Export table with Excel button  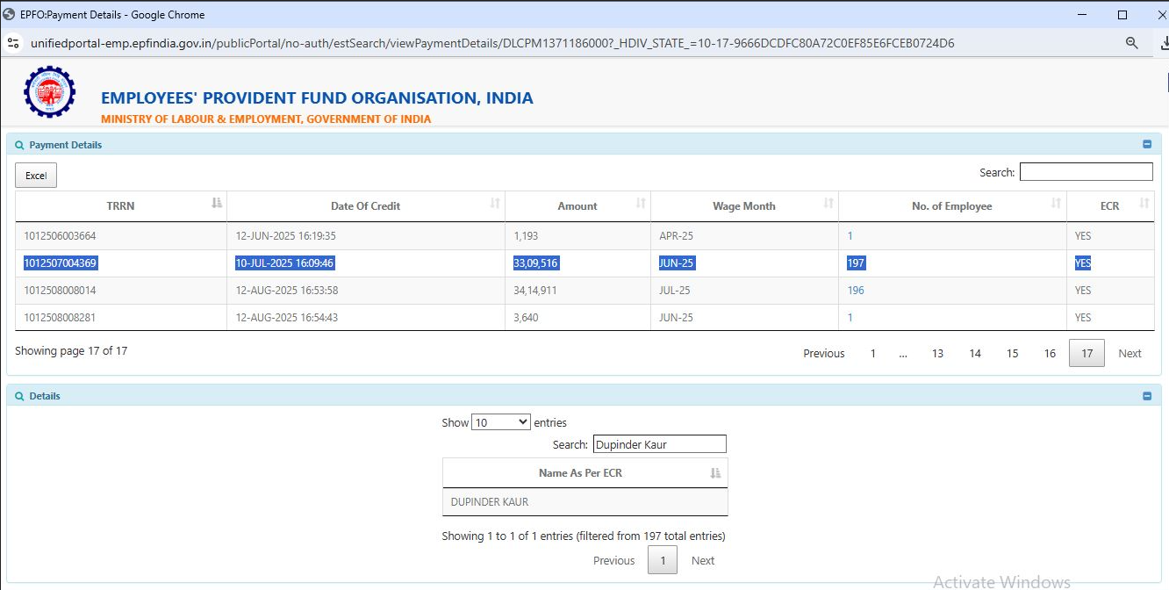click(36, 176)
